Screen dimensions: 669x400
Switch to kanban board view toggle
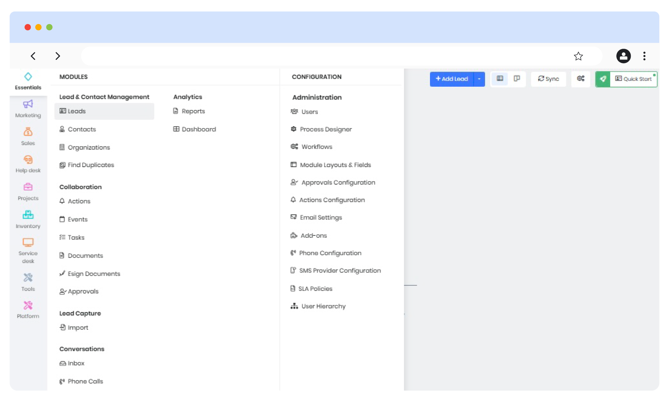pos(517,79)
